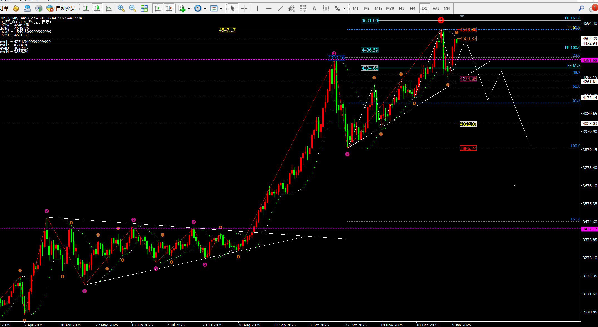Click the magenta 4381.68 price level label

[x=590, y=60]
